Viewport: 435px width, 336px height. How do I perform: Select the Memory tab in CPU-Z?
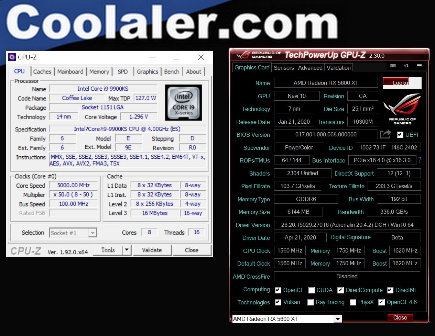tap(99, 71)
